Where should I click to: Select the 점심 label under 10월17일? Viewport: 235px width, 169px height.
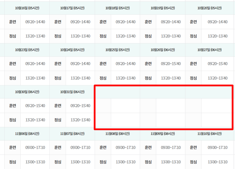[58, 36]
